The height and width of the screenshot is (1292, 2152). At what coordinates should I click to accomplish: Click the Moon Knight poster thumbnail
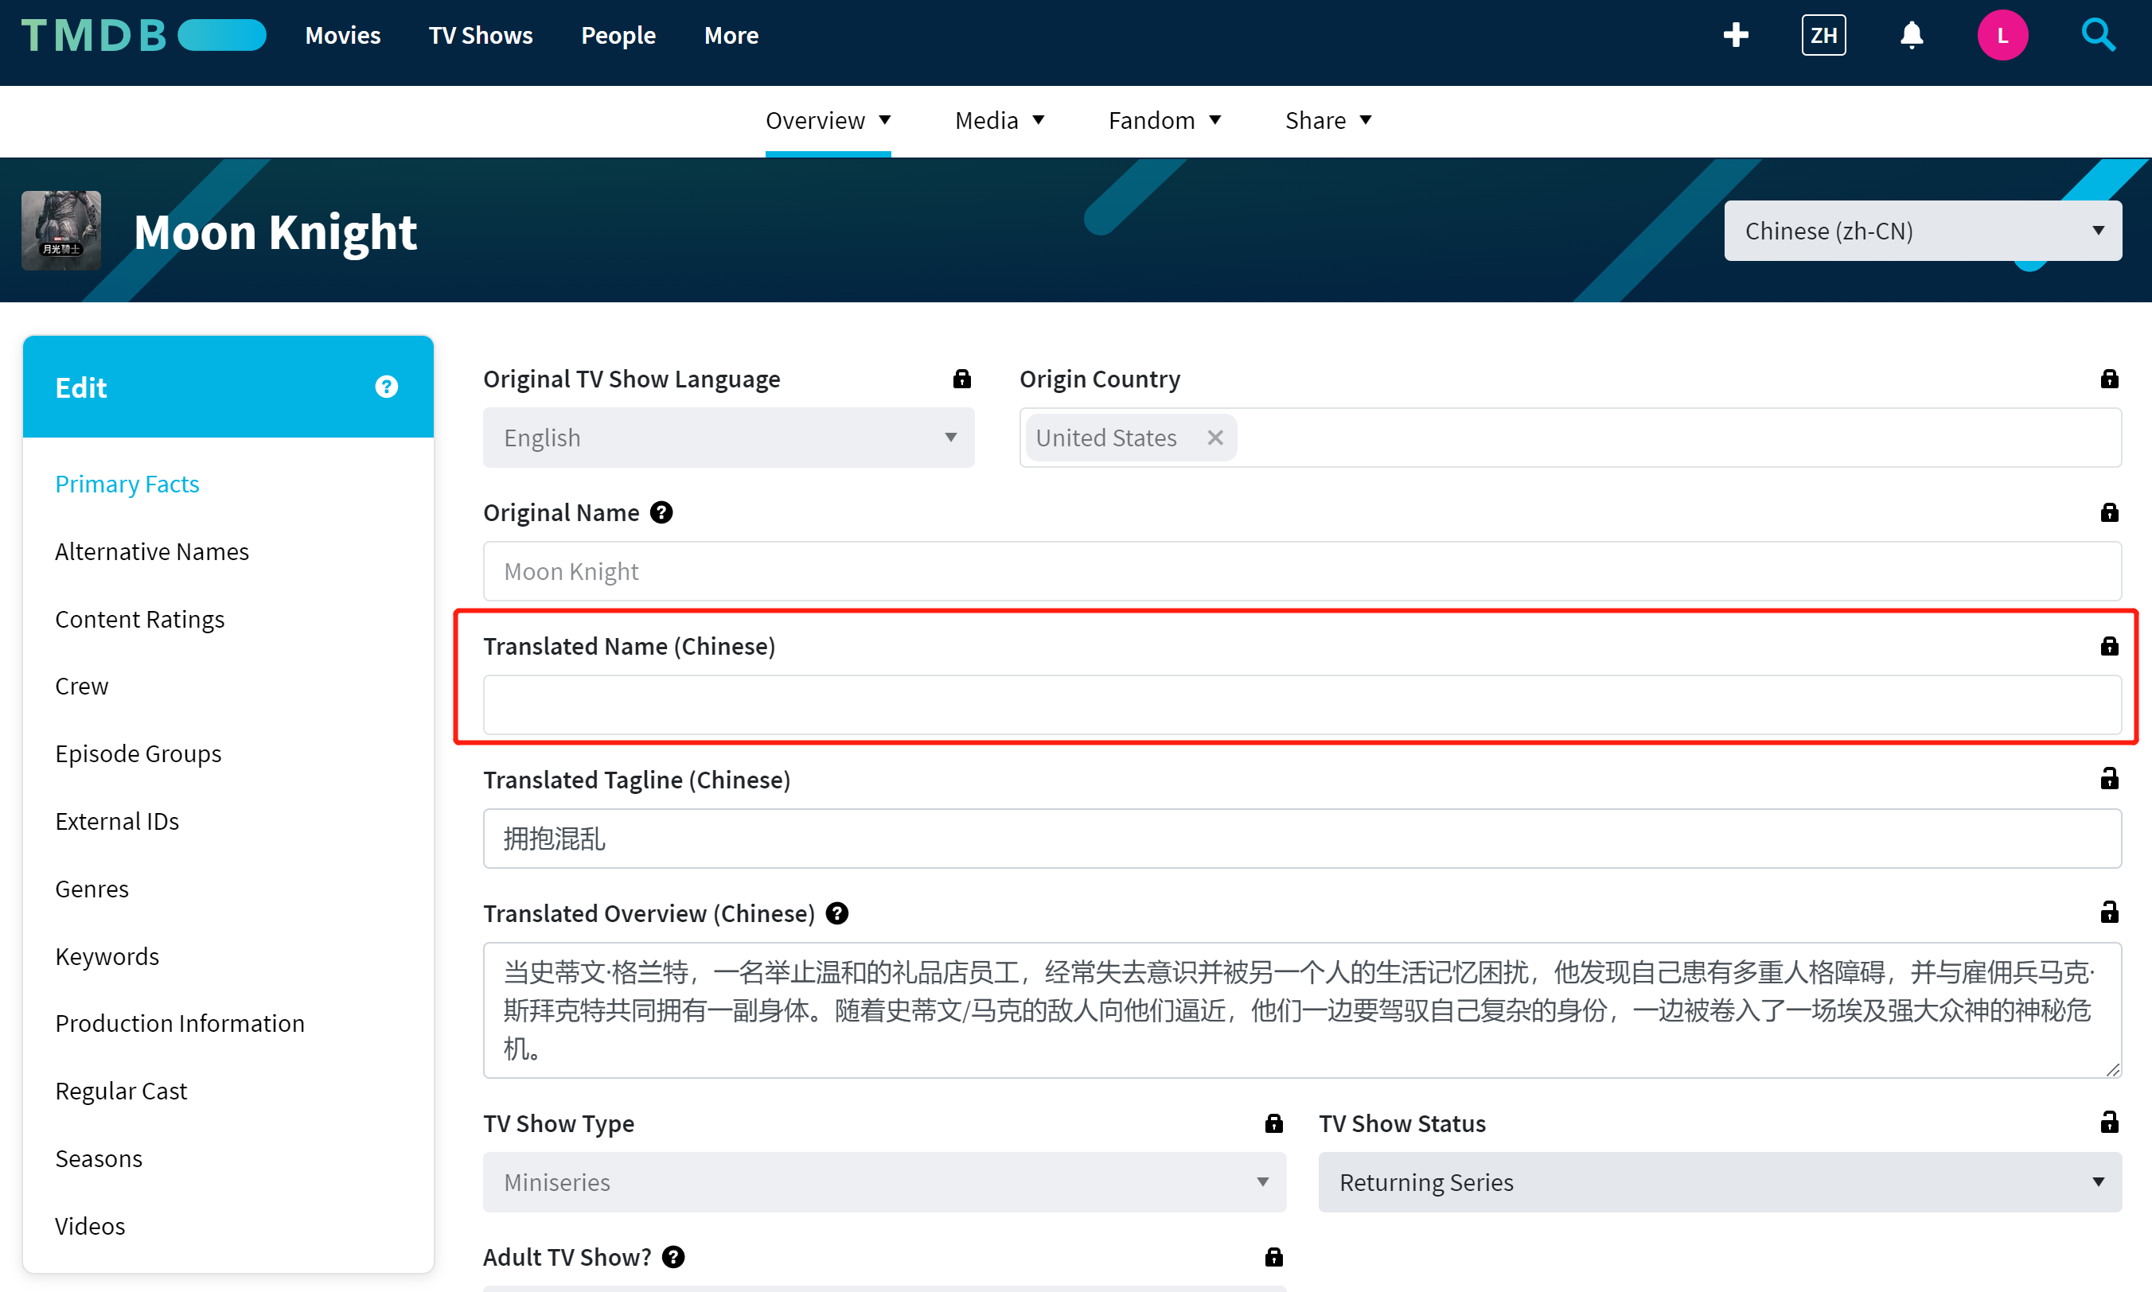61,231
